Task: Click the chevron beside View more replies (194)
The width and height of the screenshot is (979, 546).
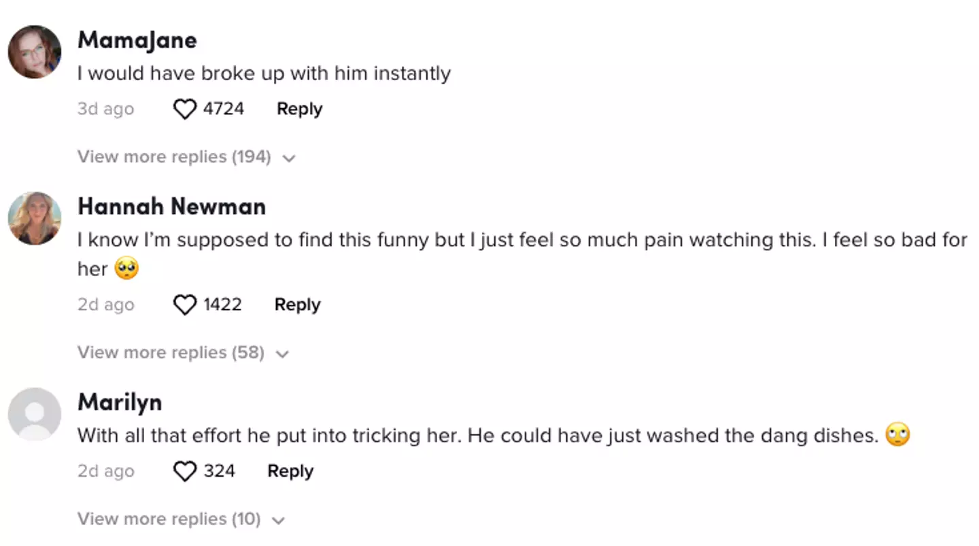Action: (x=289, y=158)
